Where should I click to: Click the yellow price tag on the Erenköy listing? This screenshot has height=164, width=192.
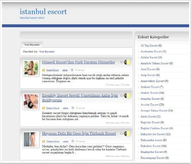click(x=125, y=96)
